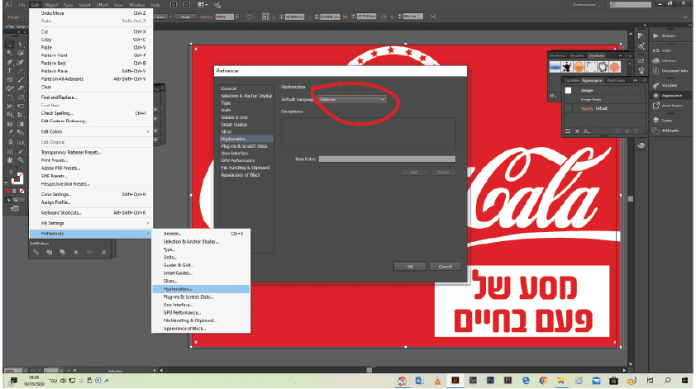The height and width of the screenshot is (389, 696).
Task: Click the Mask button in control bar
Action: [185, 17]
